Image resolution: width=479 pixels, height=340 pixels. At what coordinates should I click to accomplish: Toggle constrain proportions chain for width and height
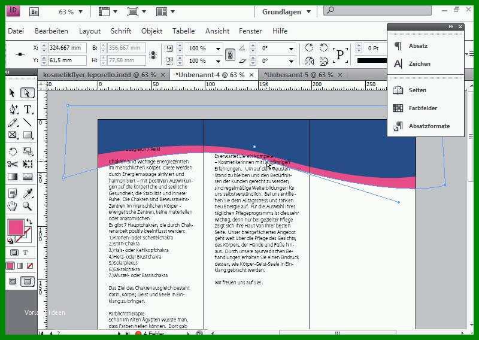click(x=153, y=55)
